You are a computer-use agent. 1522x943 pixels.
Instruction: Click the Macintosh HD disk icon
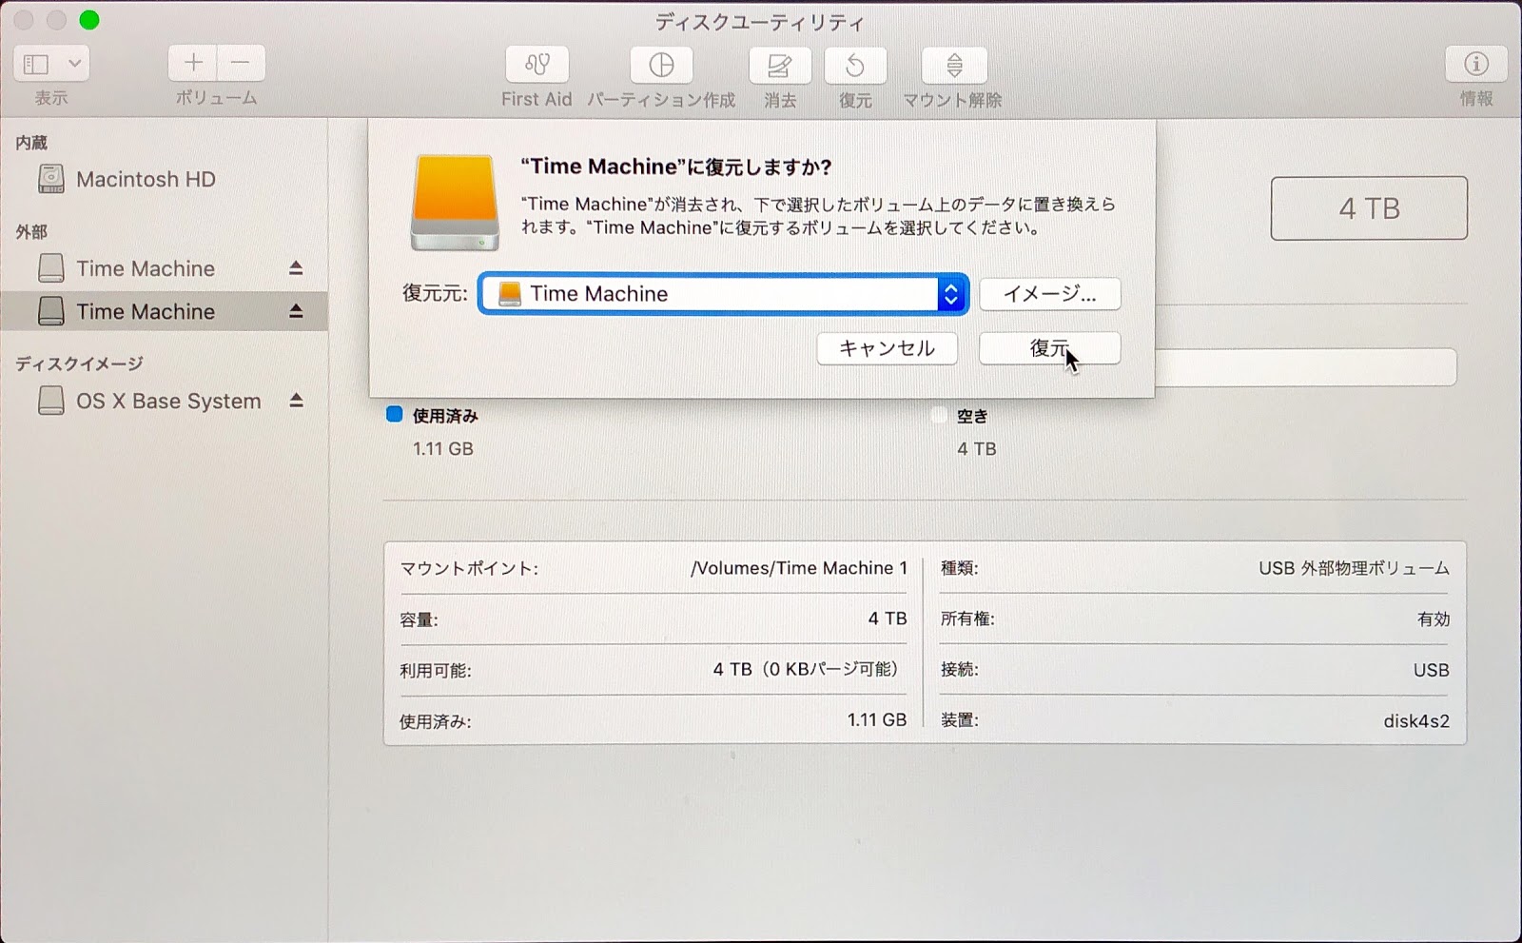[51, 179]
